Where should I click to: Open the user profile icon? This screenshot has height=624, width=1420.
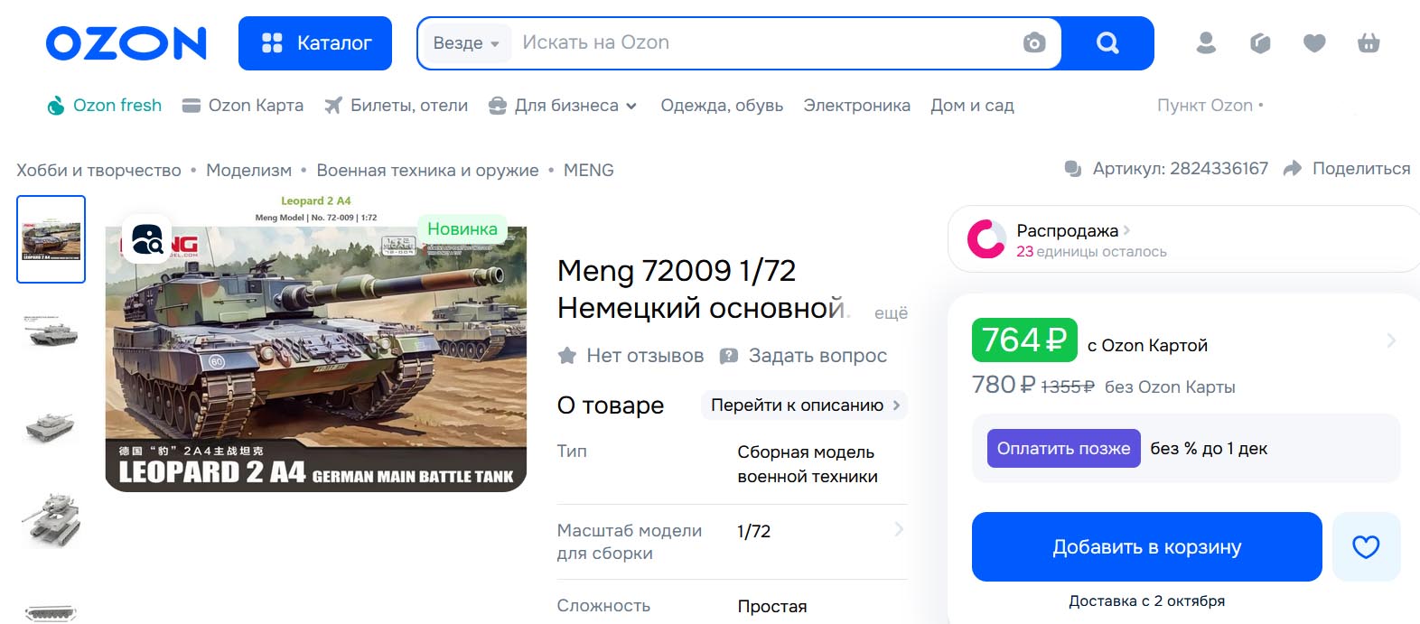click(1206, 42)
